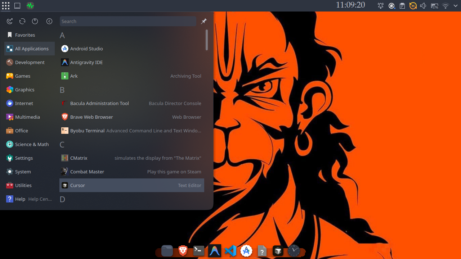Launch Combat Master game

[x=132, y=172]
